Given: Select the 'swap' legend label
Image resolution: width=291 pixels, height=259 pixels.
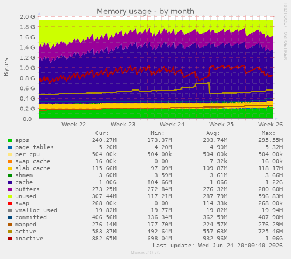Looking at the screenshot, I should pyautogui.click(x=22, y=203).
